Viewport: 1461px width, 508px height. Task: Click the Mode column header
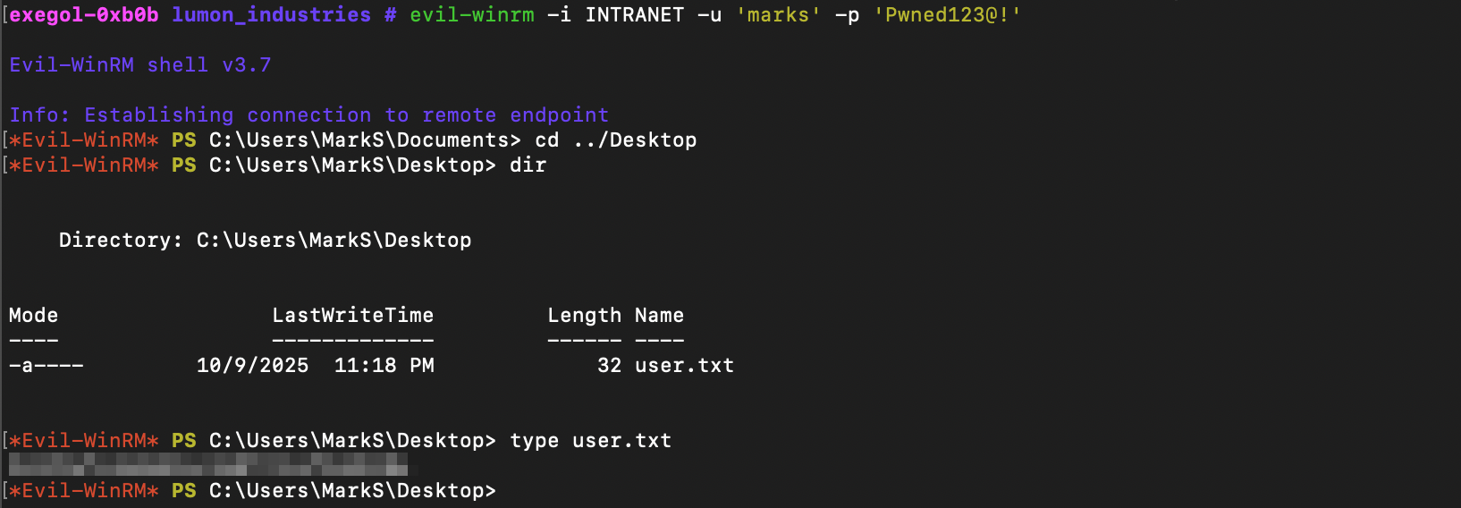(x=33, y=316)
